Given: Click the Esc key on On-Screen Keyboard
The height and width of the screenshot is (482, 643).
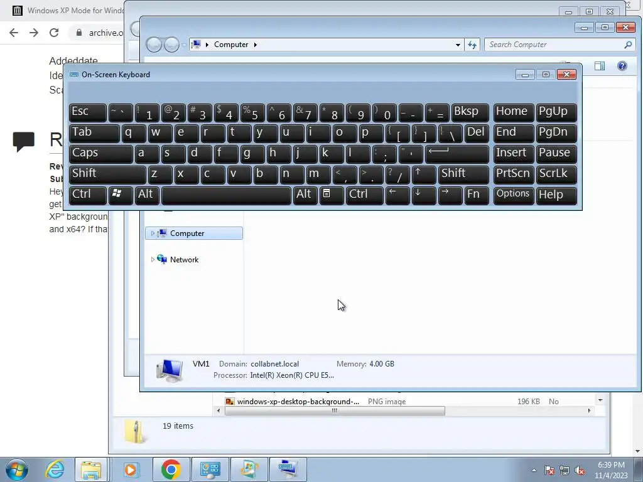Looking at the screenshot, I should coord(88,112).
